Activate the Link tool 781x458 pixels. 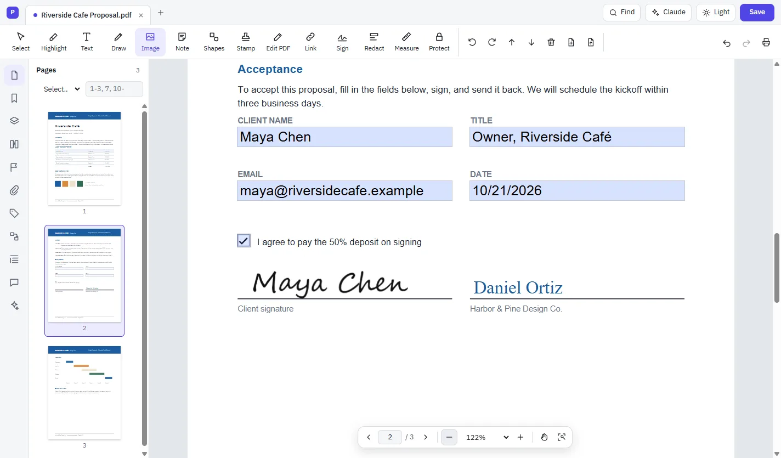point(310,42)
